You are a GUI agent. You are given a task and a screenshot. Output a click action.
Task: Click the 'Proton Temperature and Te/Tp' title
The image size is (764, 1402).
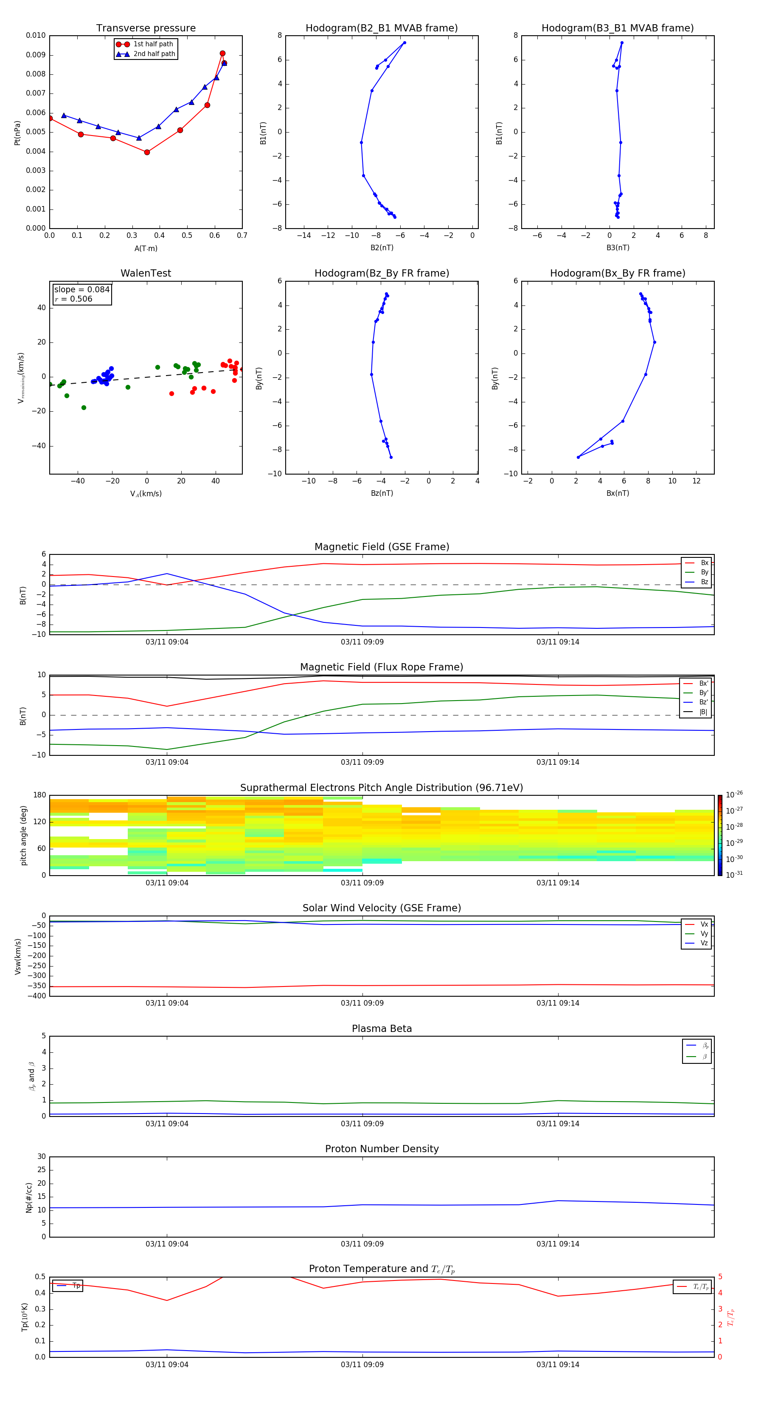382,1269
